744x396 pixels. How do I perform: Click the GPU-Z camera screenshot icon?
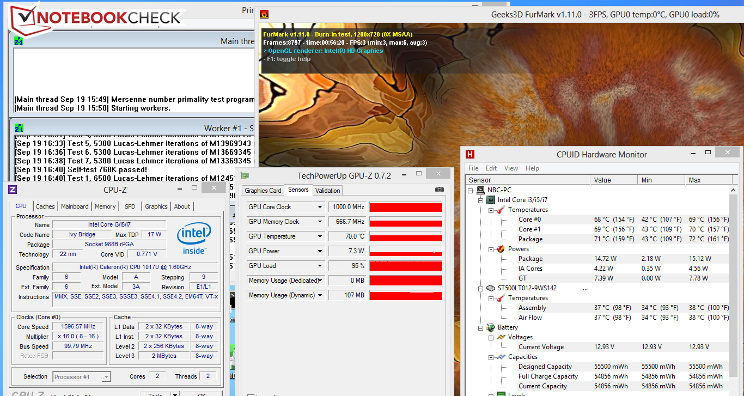[x=440, y=190]
